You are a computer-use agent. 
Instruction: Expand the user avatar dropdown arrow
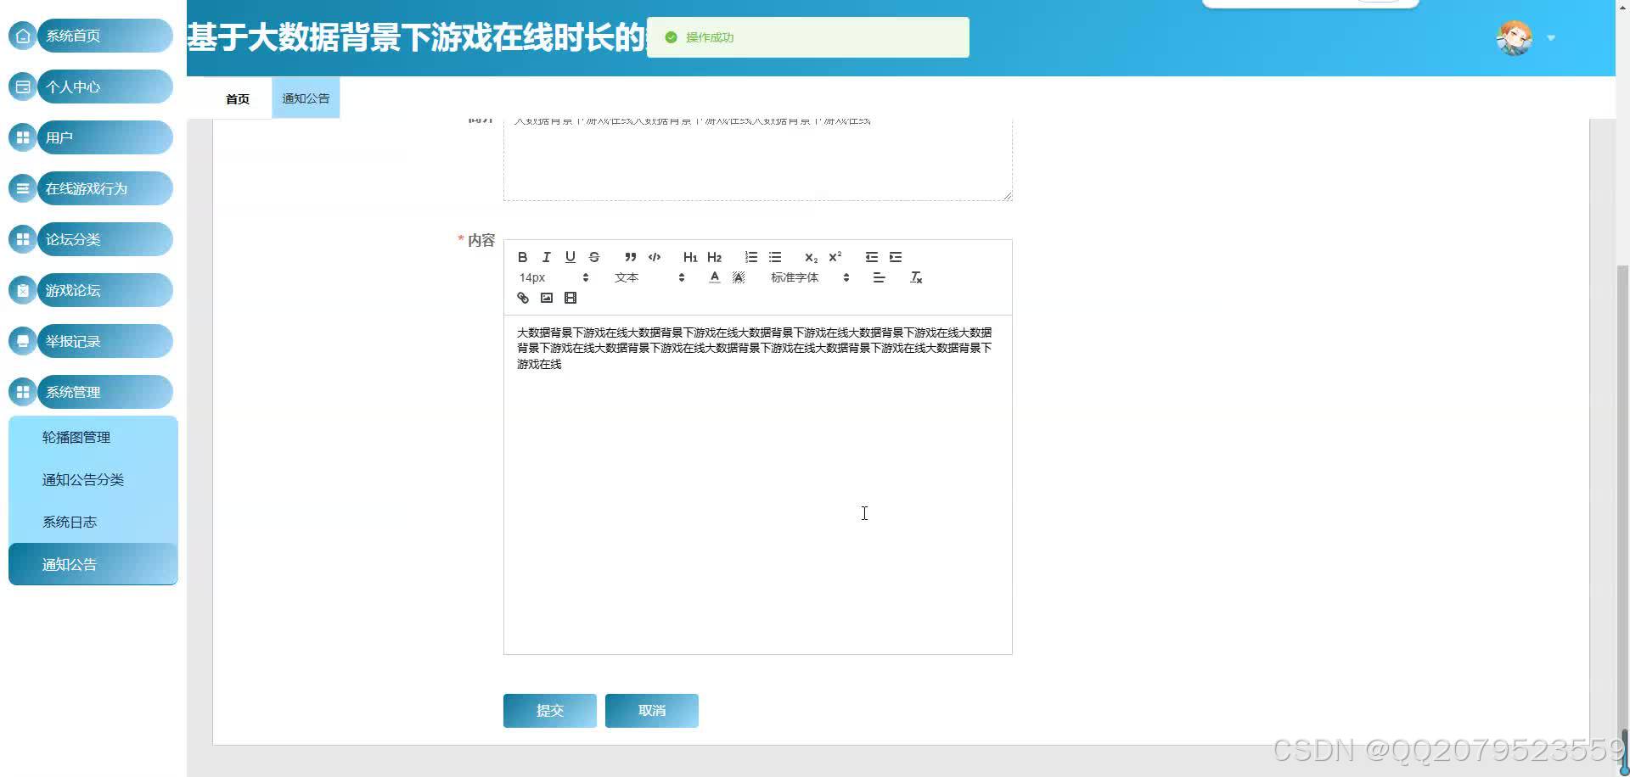click(1551, 38)
